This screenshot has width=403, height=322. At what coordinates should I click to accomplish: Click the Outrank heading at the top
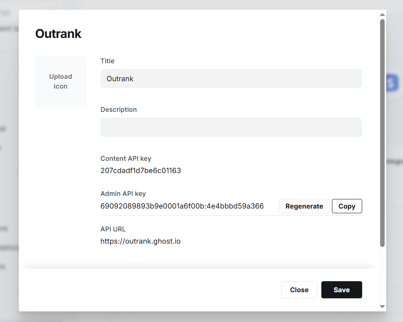(58, 33)
